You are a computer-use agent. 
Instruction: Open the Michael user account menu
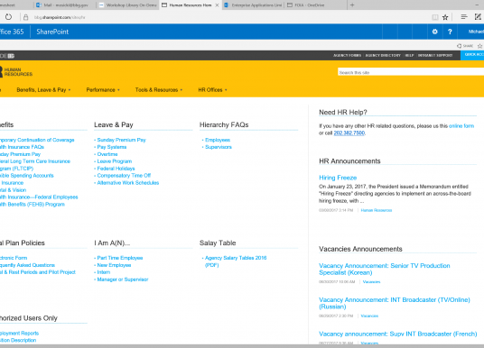pos(475,32)
